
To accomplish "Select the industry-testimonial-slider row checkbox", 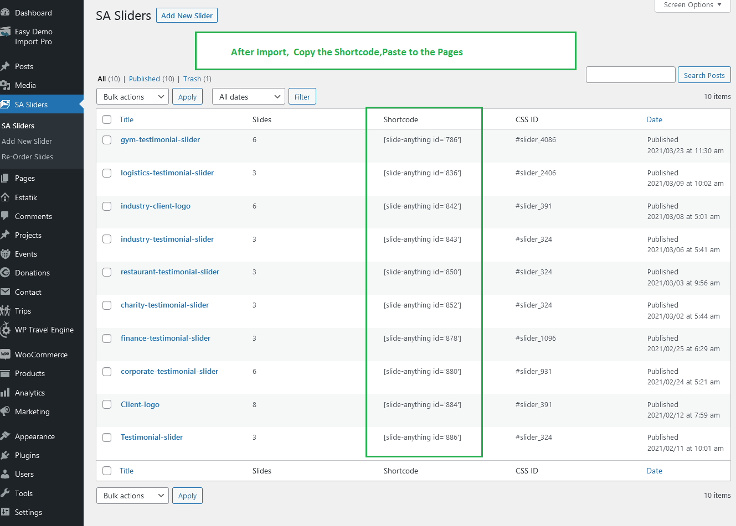I will pyautogui.click(x=107, y=239).
